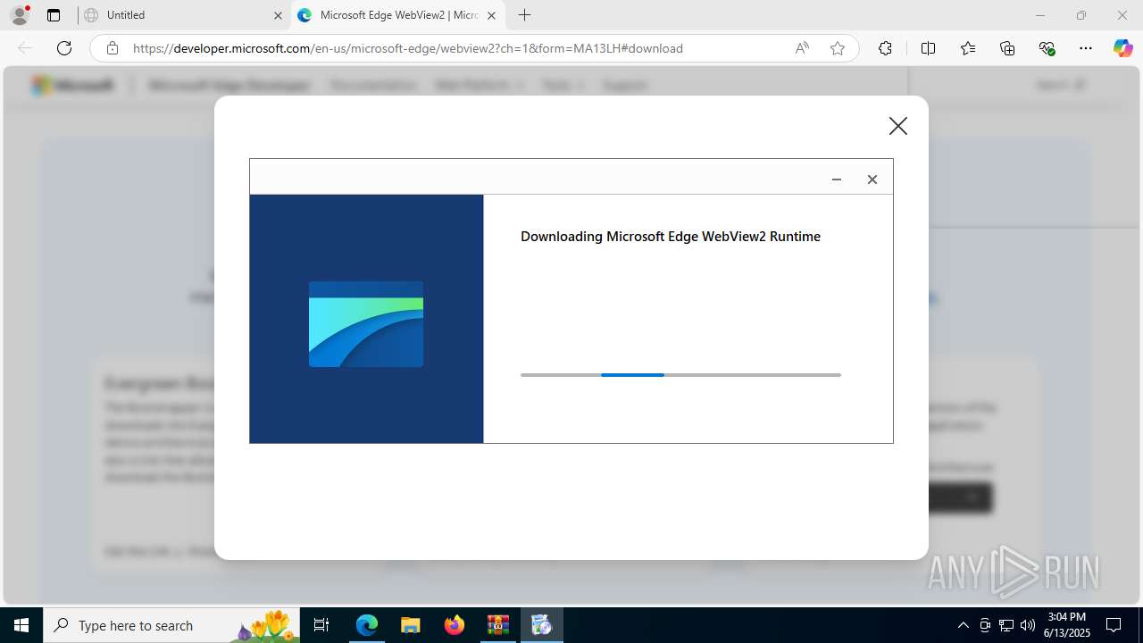Screen dimensions: 1143x643
Task: Click the download progress bar
Action: [680, 375]
